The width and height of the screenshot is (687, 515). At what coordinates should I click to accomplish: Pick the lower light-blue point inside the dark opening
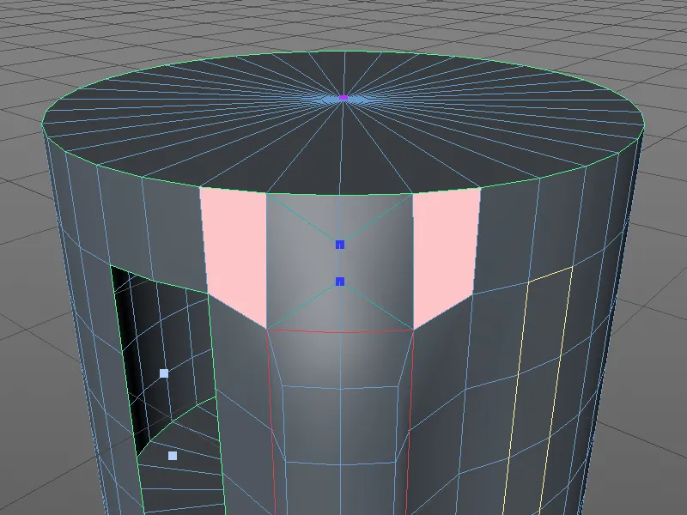coord(173,456)
